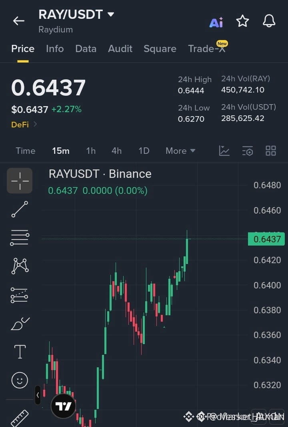Image resolution: width=288 pixels, height=427 pixels.
Task: Select the 15m interval
Action: click(x=61, y=151)
